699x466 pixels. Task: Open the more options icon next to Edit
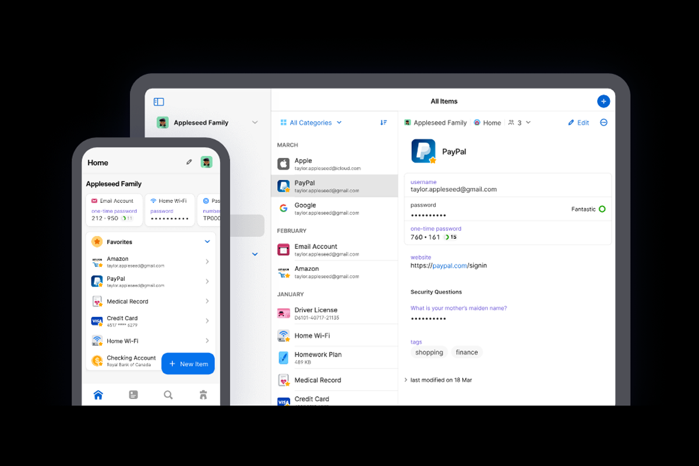603,122
